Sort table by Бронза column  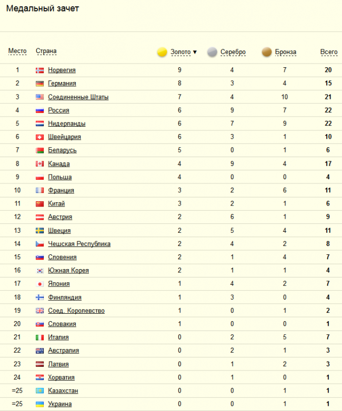point(286,52)
